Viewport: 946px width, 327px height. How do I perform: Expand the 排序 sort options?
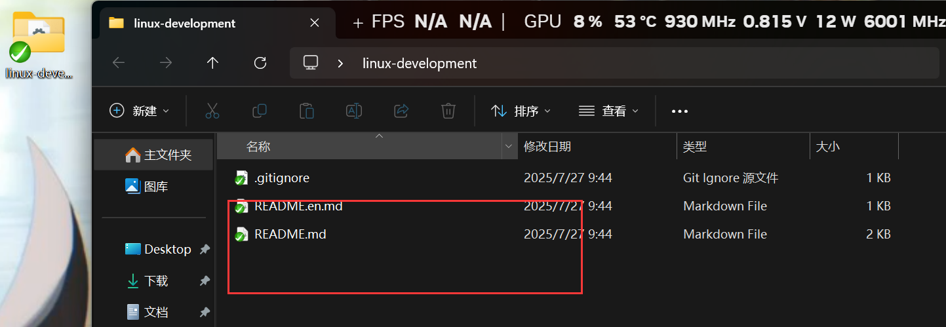pyautogui.click(x=521, y=111)
